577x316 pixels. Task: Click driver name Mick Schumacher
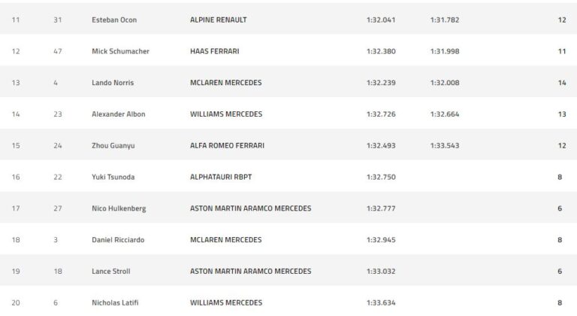pos(119,52)
